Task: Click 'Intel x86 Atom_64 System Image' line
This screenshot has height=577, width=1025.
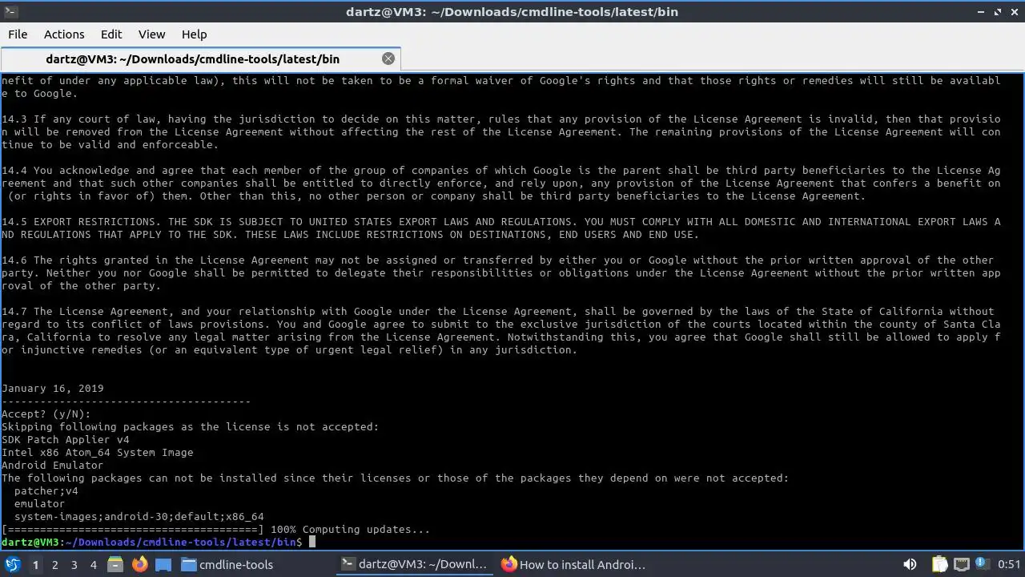Action: click(98, 453)
